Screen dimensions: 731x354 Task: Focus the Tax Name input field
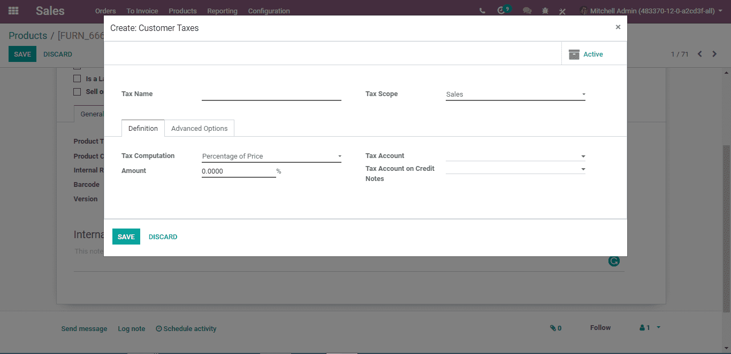pyautogui.click(x=271, y=95)
